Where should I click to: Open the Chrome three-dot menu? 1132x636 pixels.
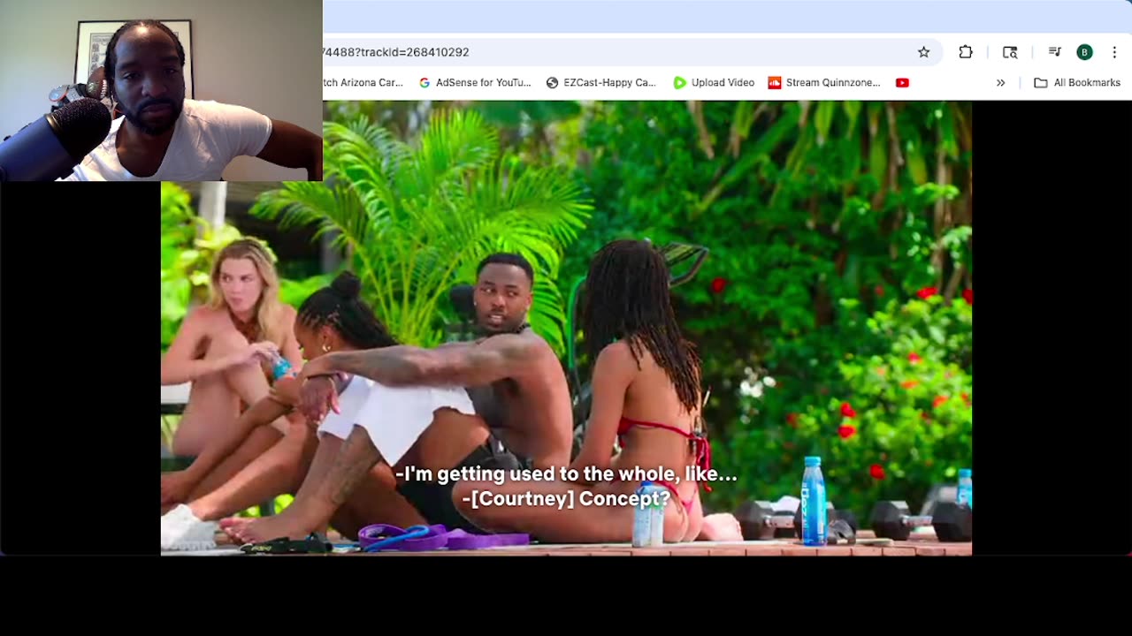tap(1114, 52)
